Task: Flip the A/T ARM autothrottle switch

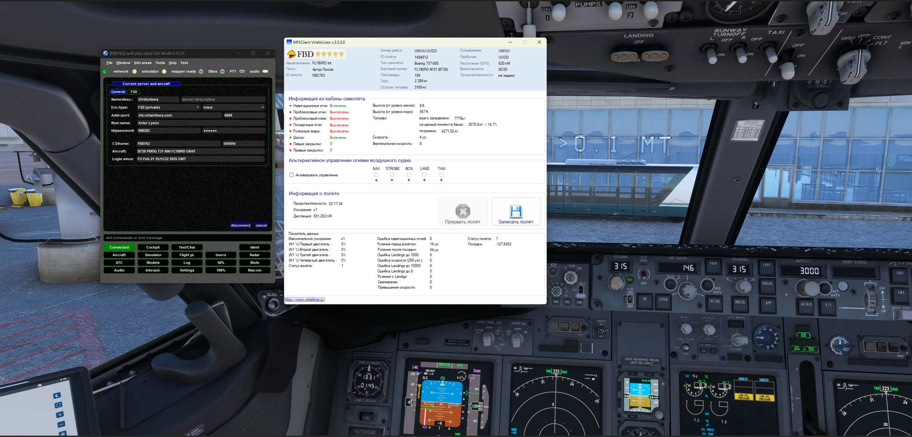Action: tap(644, 275)
